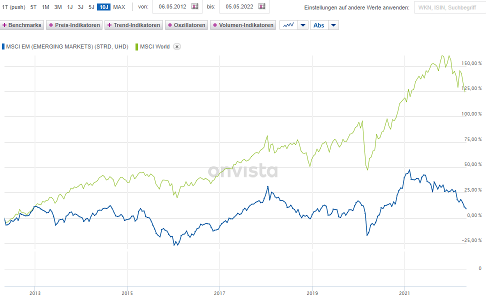The height and width of the screenshot is (299, 486).
Task: Open the calendar icon for end date
Action: (261, 6)
